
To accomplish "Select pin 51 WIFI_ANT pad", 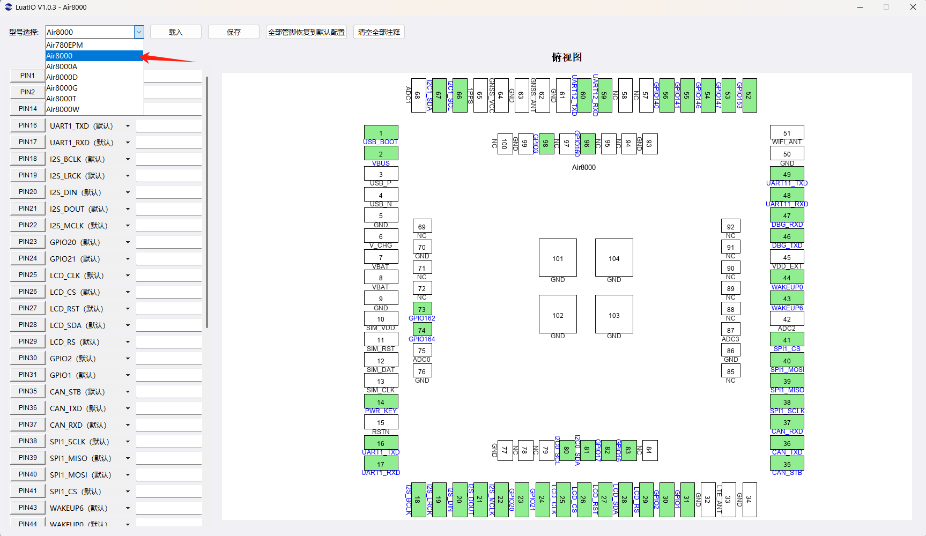I will click(787, 132).
